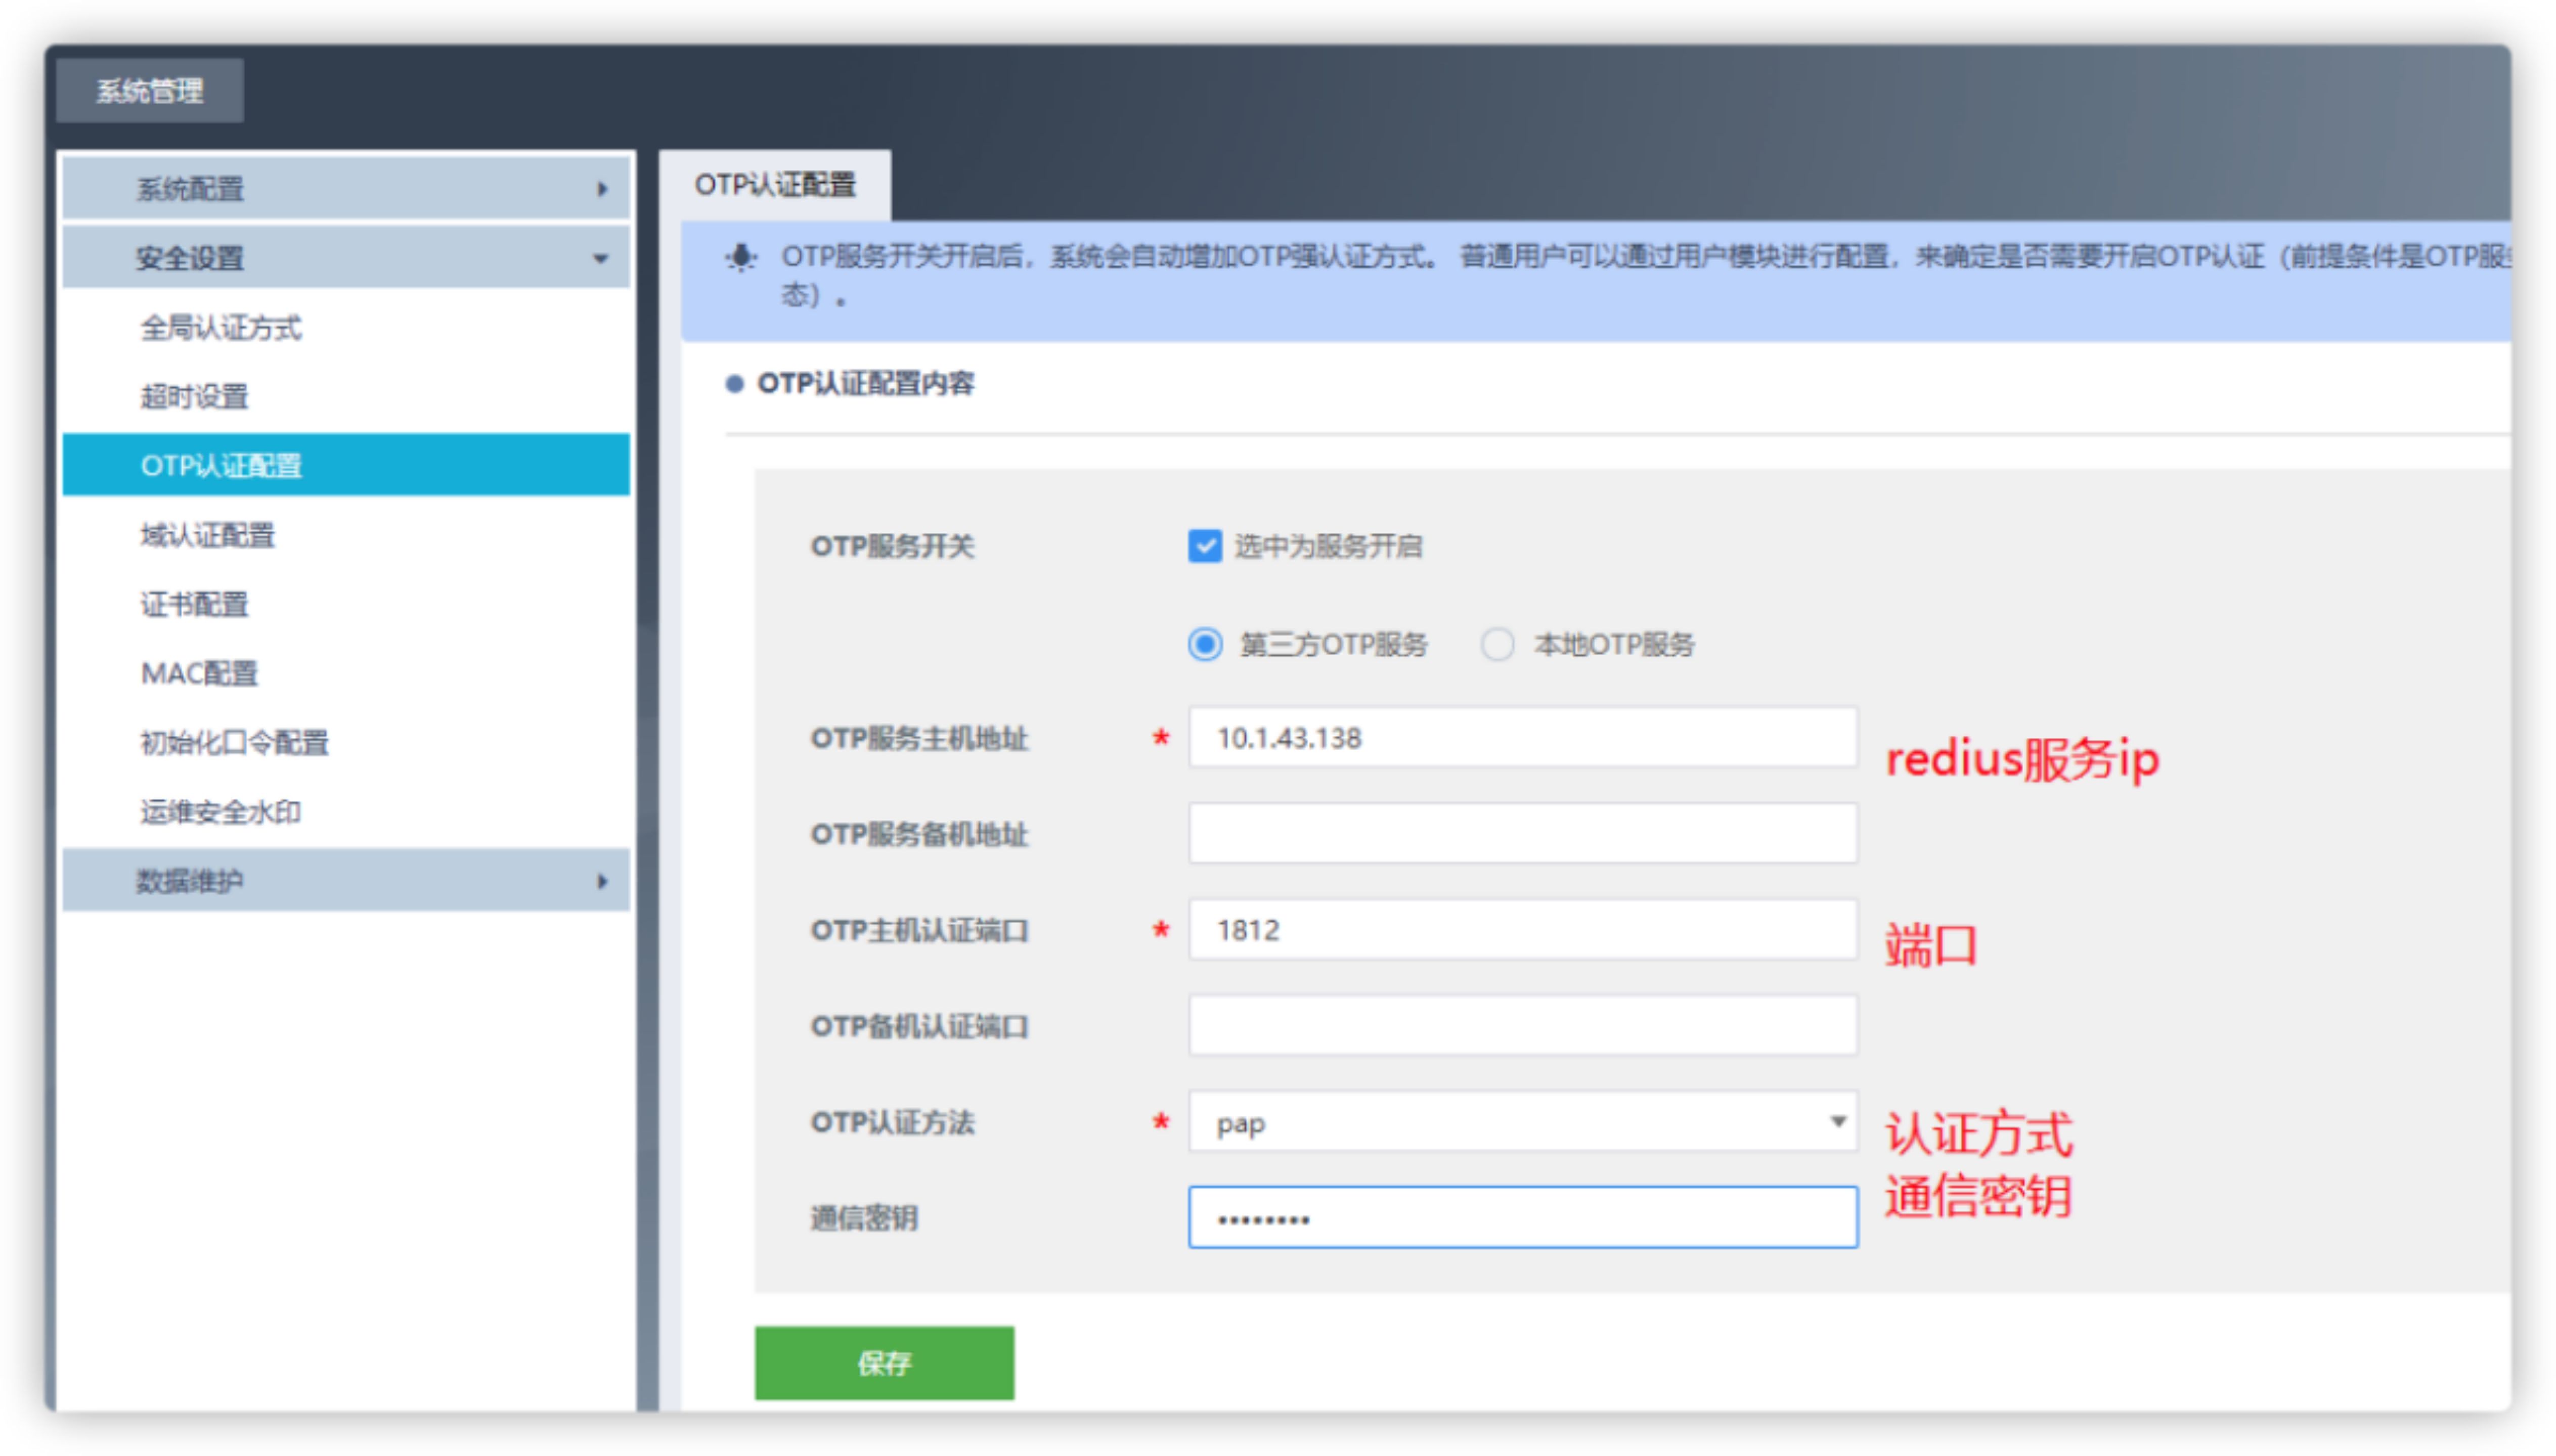Expand the 系统配置 sidebar section
The width and height of the screenshot is (2556, 1456).
345,188
